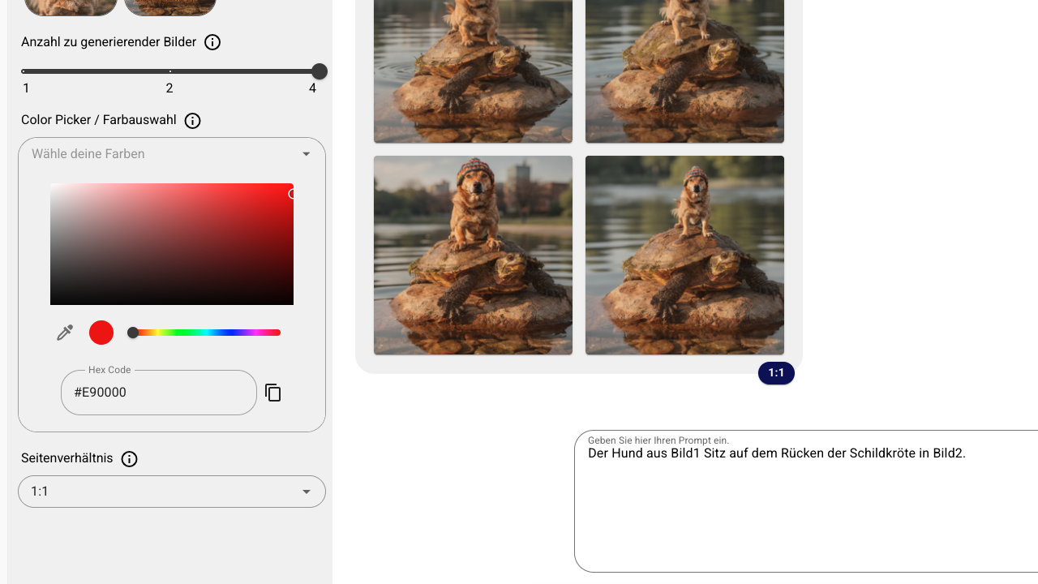Click the Hex Code input field
The image size is (1038, 584).
[x=159, y=393]
